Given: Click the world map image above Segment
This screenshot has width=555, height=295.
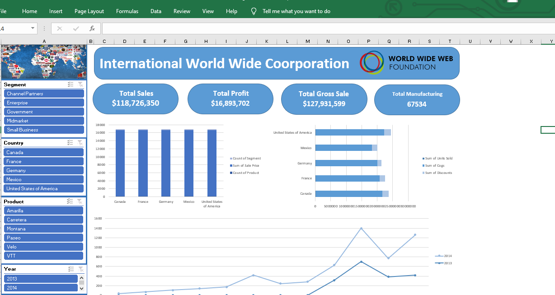Looking at the screenshot, I should coord(44,61).
